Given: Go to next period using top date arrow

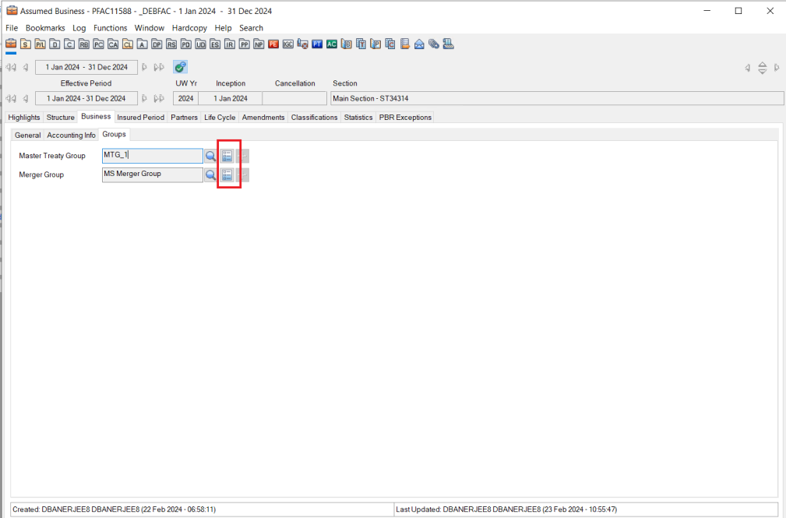Looking at the screenshot, I should pyautogui.click(x=145, y=68).
